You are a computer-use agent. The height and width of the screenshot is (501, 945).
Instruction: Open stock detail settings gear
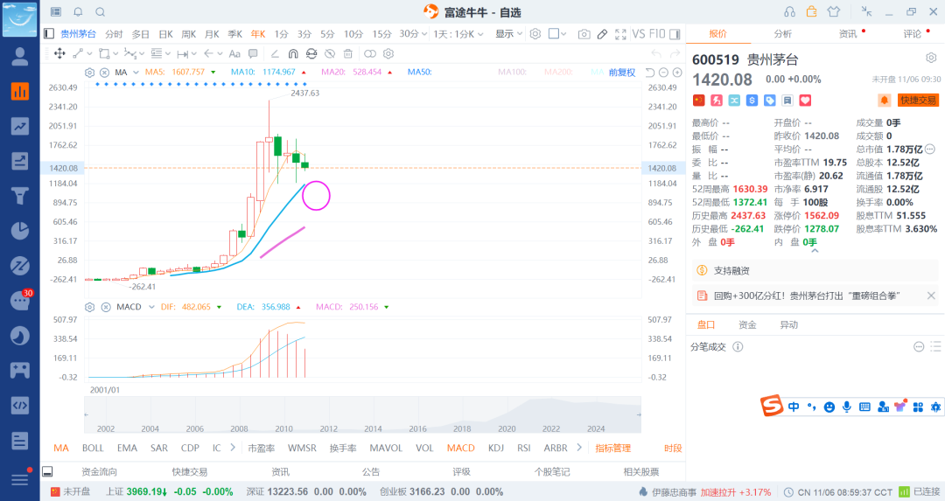931,58
